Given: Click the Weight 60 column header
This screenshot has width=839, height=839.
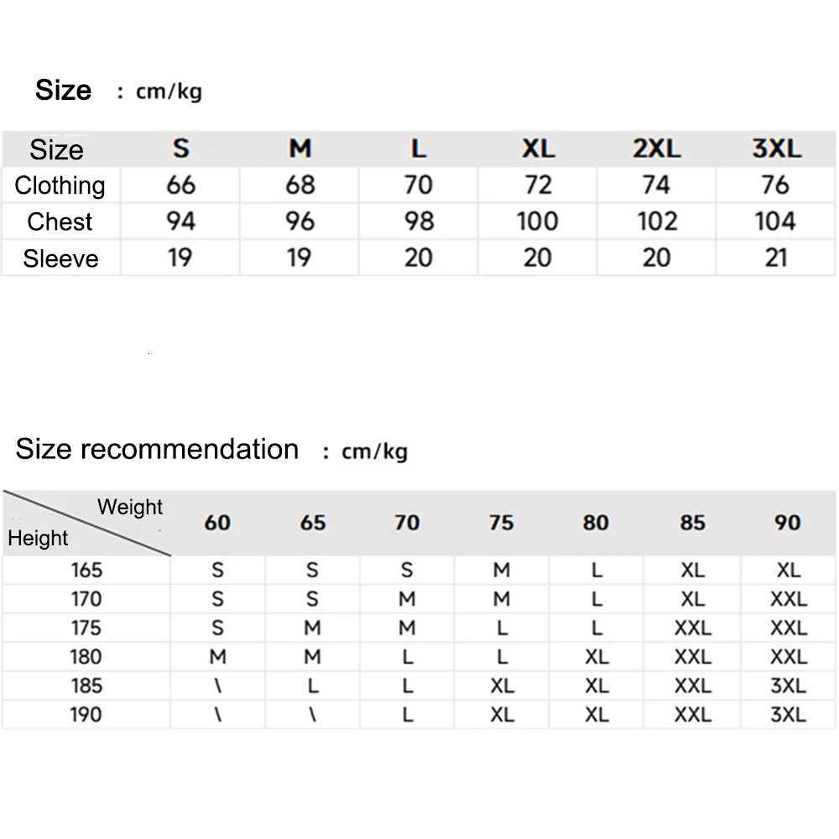Looking at the screenshot, I should coord(217,523).
